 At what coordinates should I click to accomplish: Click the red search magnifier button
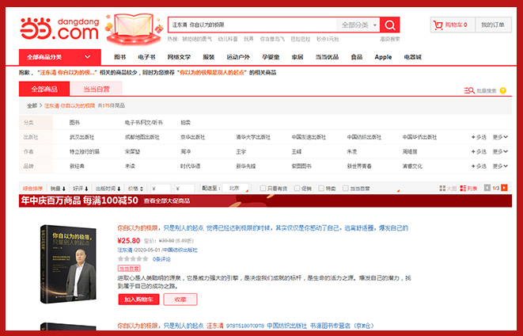click(390, 25)
